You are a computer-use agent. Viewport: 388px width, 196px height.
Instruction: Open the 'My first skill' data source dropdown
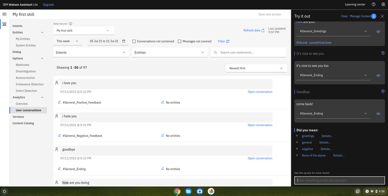click(x=84, y=31)
